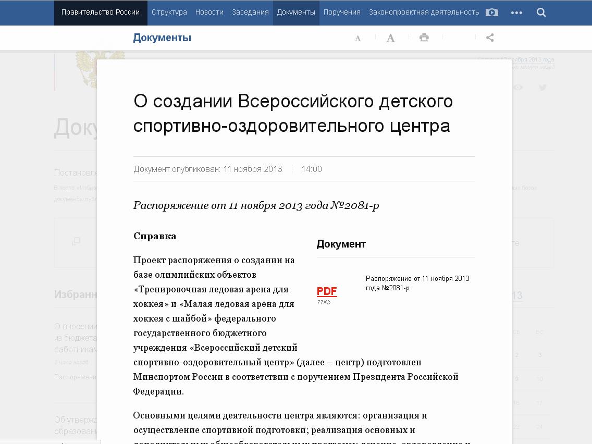
Task: Open link Распоряжение от 11 ноября 2013 года №2081-р
Action: tap(417, 283)
